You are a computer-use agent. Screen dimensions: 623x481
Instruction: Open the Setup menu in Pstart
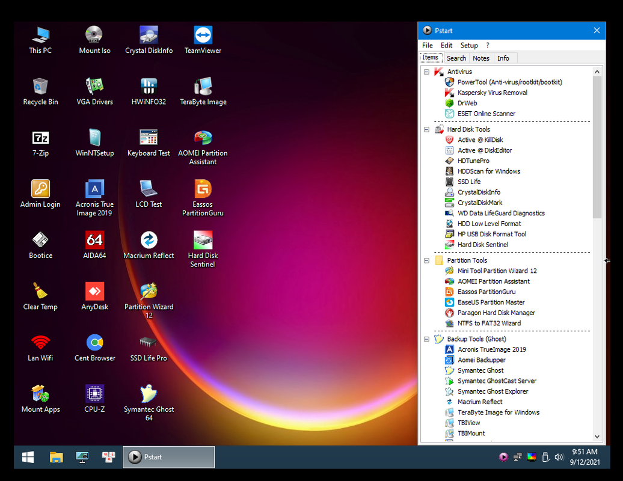469,45
